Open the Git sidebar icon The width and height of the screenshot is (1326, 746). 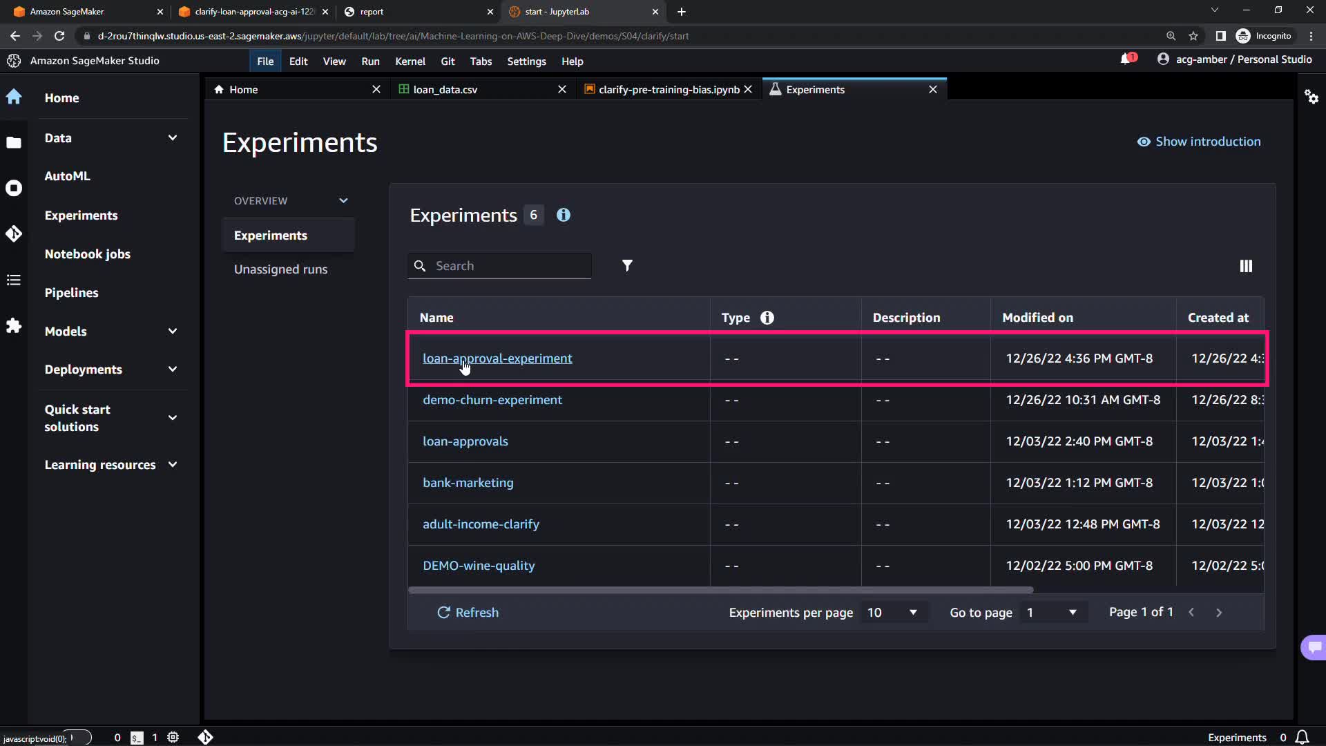point(14,233)
